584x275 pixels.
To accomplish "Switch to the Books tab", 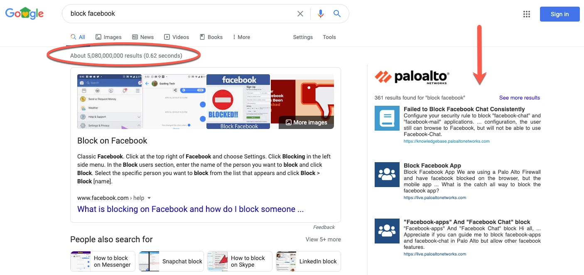I will pyautogui.click(x=211, y=37).
